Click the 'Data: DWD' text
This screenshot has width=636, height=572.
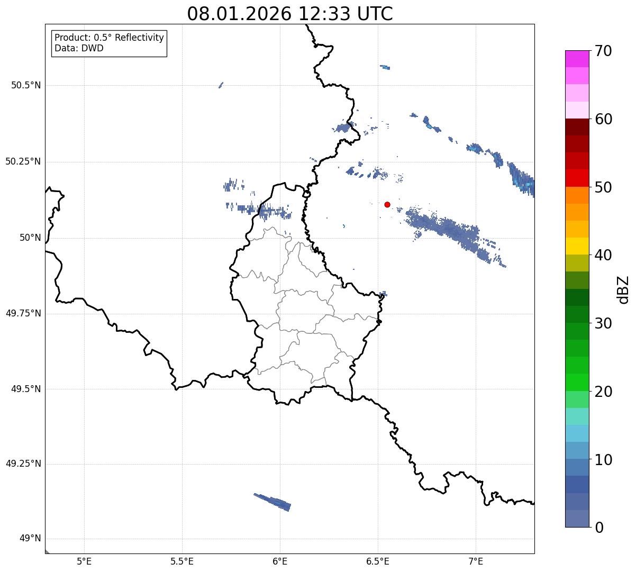(79, 49)
